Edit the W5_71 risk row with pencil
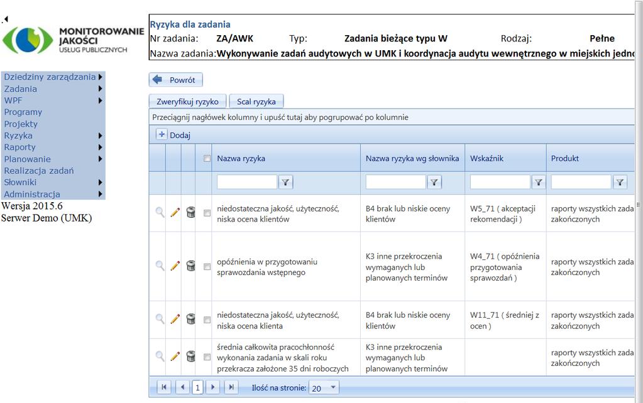The height and width of the screenshot is (403, 643). pos(175,212)
